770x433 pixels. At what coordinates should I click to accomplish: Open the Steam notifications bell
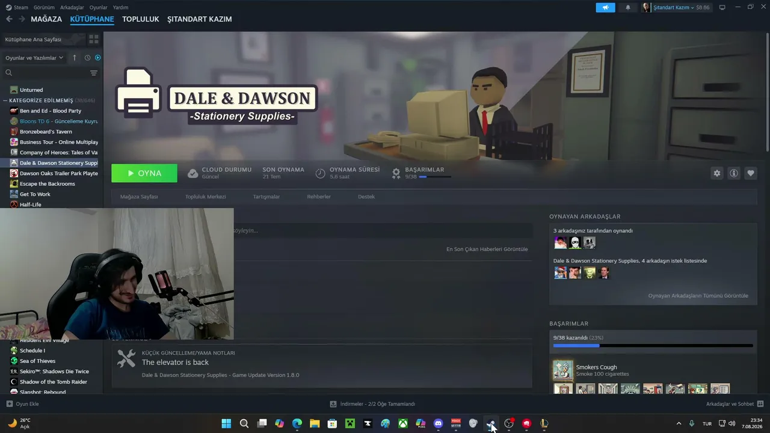[628, 8]
